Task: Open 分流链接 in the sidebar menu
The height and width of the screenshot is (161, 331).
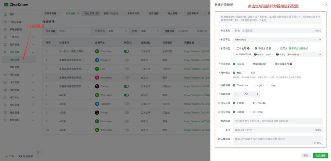Action: pyautogui.click(x=15, y=60)
